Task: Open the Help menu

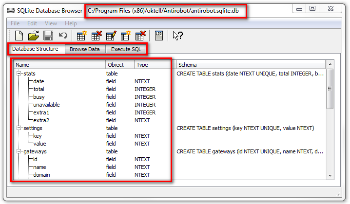Action: 71,23
